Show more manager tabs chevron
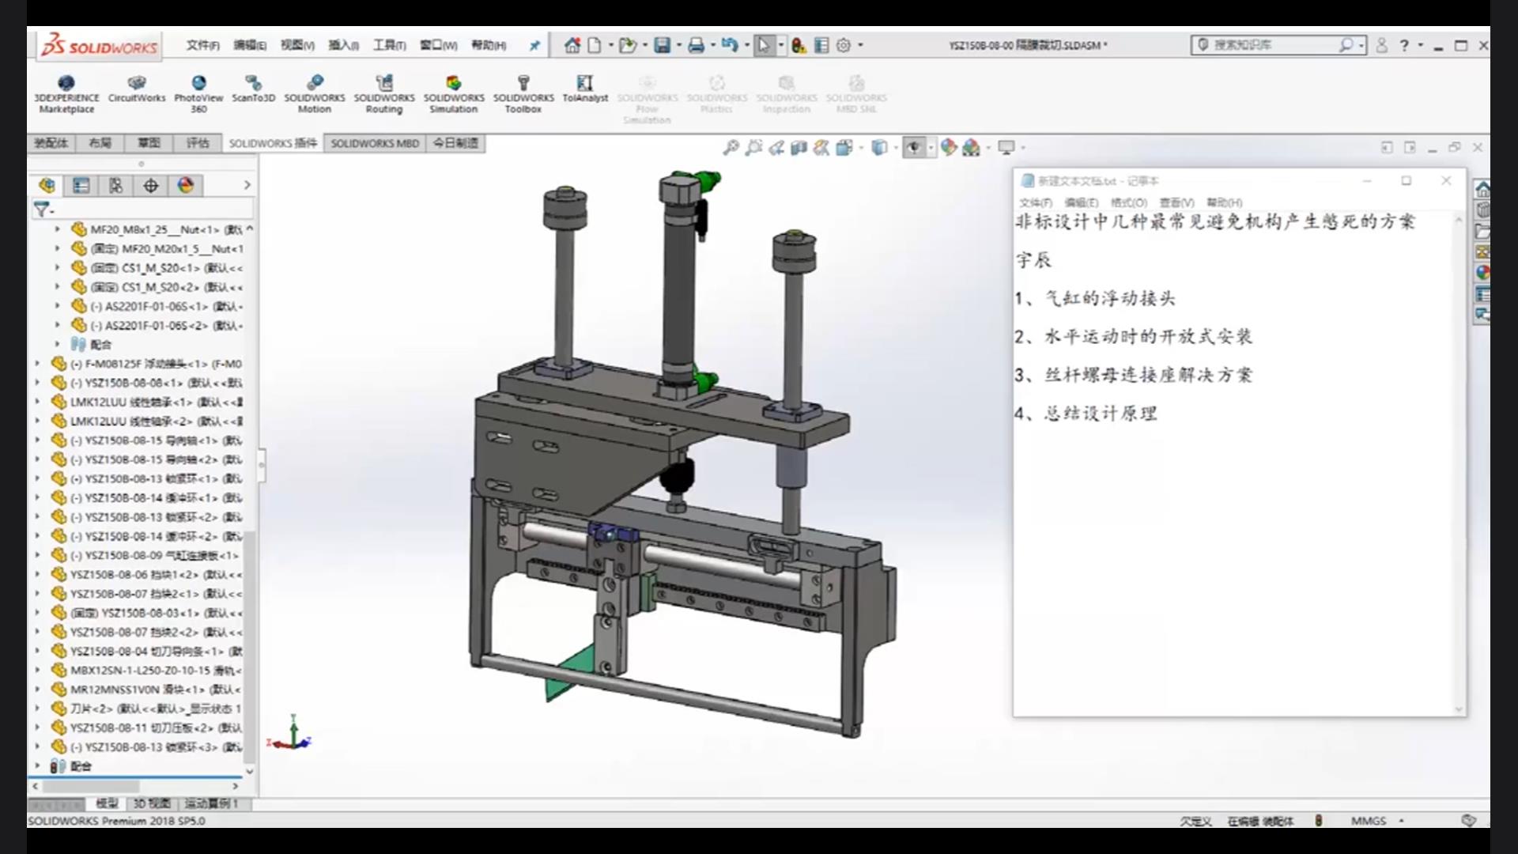Viewport: 1518px width, 854px height. pyautogui.click(x=247, y=185)
